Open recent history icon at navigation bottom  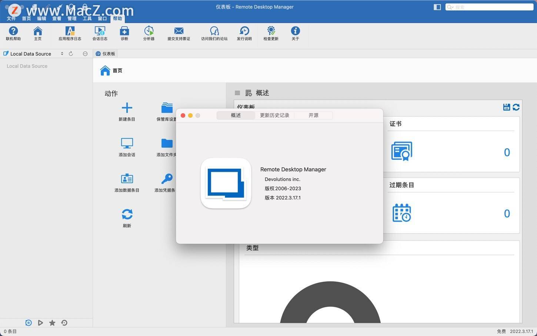click(64, 323)
